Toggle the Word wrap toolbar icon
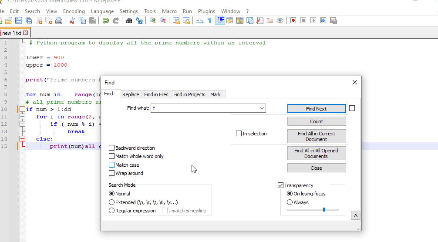This screenshot has width=438, height=242. coord(199,20)
